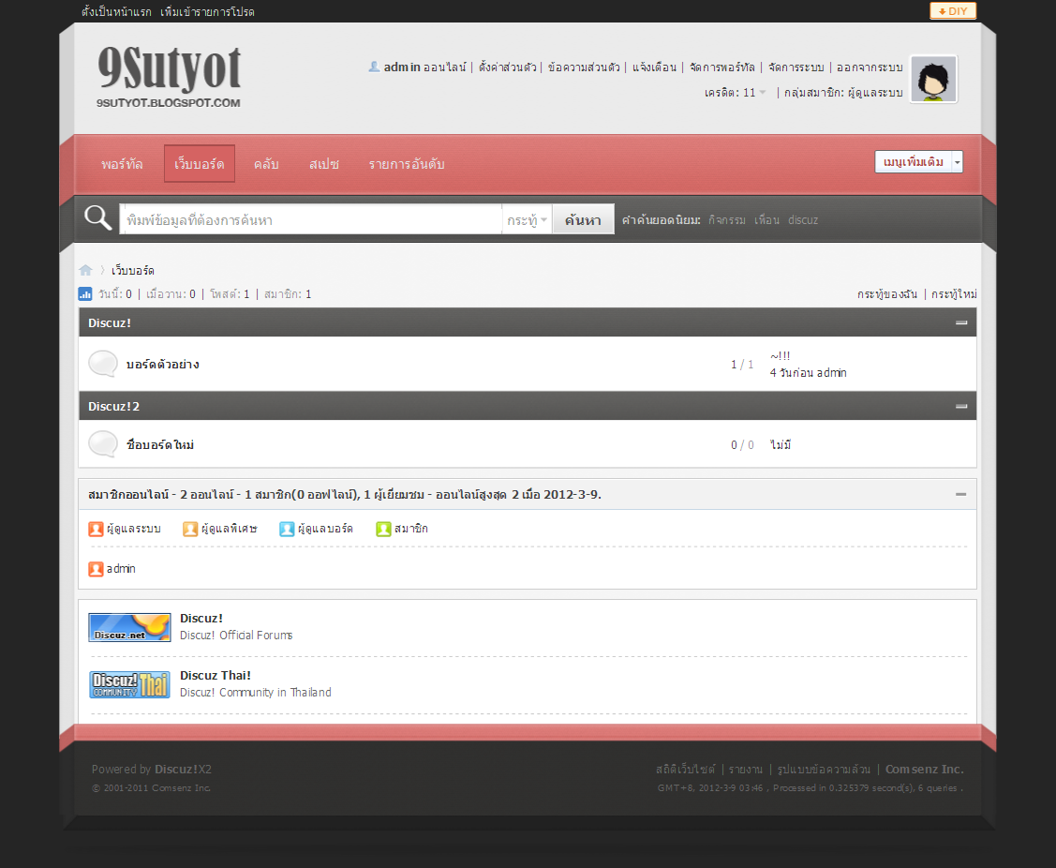This screenshot has width=1056, height=868.
Task: Click the สถิติเว็บไซต์ footer link
Action: [686, 769]
